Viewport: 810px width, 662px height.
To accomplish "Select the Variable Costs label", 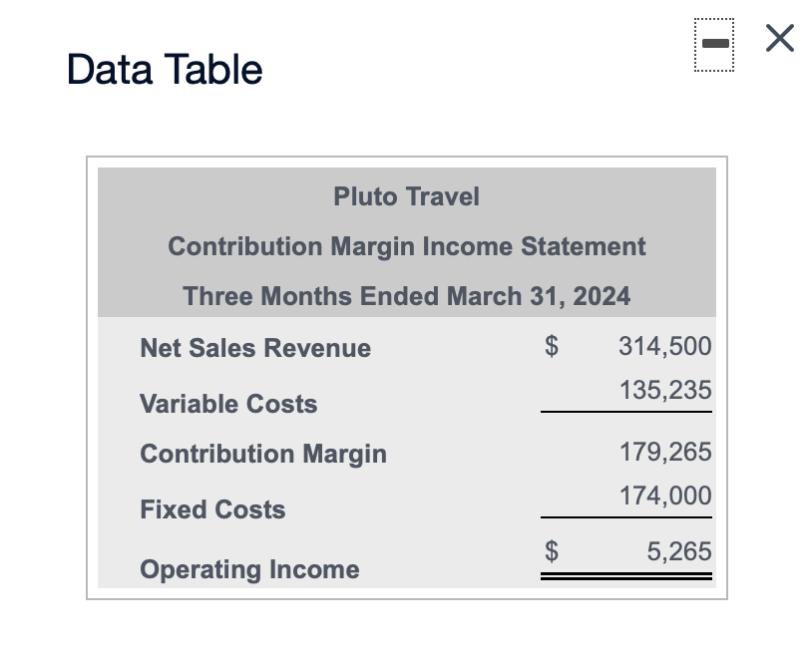I will coord(227,404).
